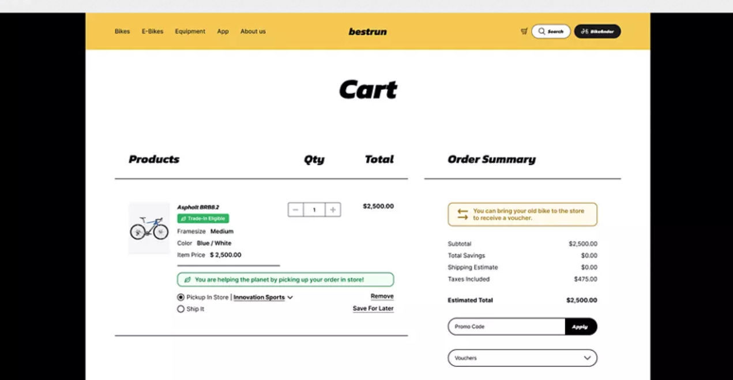Select the Ship It option
This screenshot has height=380, width=733.
click(x=182, y=309)
